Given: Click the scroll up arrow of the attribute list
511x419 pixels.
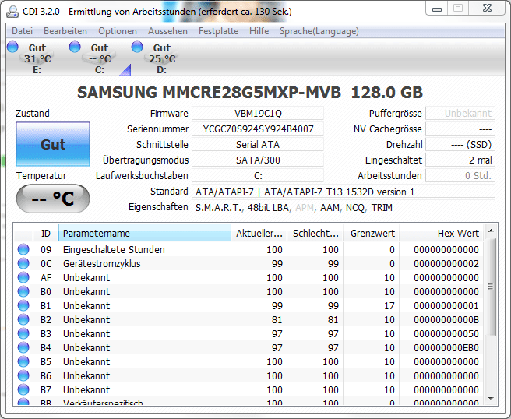Looking at the screenshot, I should coord(491,231).
